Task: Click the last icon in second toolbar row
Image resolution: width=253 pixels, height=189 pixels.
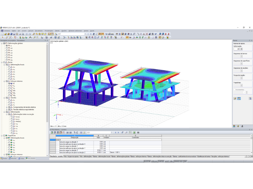Action: click(168, 37)
